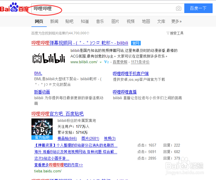Click 点击: 2895 value
Viewport: 216px width, 180px height.
point(147,158)
